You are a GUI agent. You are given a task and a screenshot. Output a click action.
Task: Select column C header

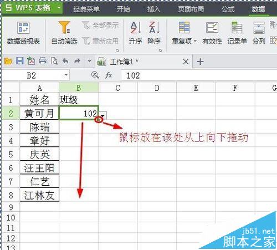click(x=117, y=88)
